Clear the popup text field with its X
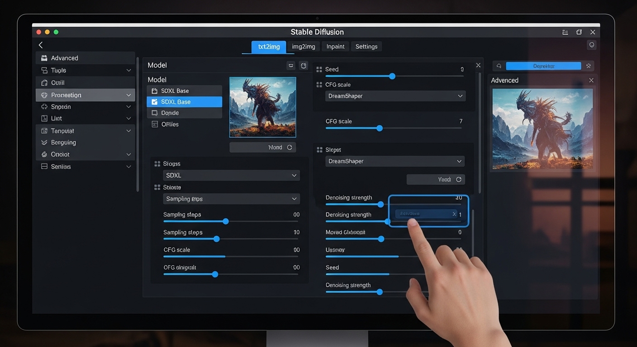The width and height of the screenshot is (637, 347). 455,214
